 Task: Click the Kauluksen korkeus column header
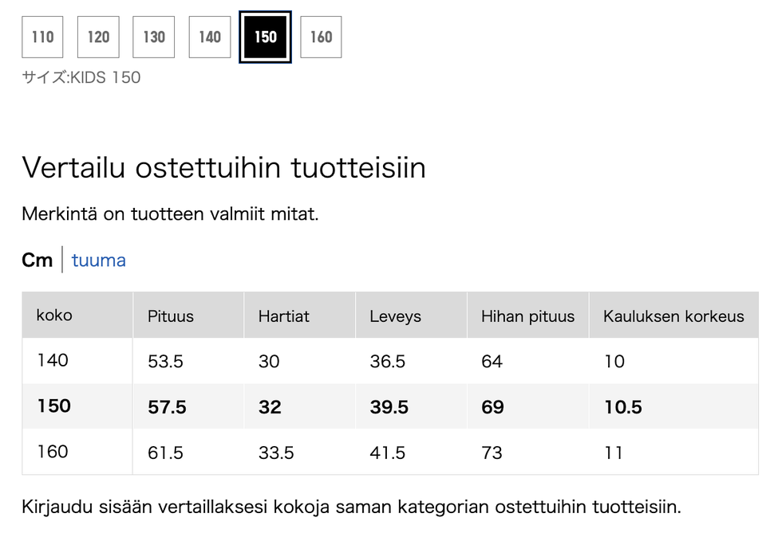point(673,316)
